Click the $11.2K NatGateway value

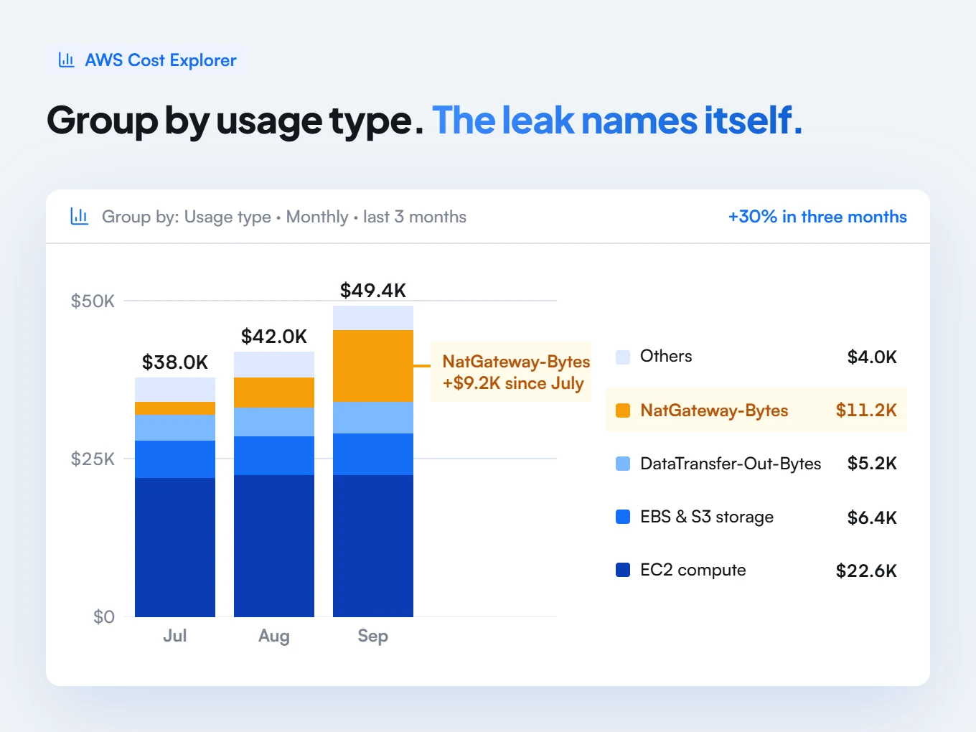click(x=866, y=410)
